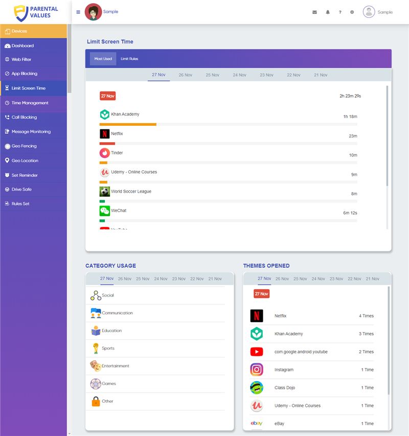Viewport: 409px width, 436px height.
Task: Click the sidebar scrollbar
Action: point(70,58)
